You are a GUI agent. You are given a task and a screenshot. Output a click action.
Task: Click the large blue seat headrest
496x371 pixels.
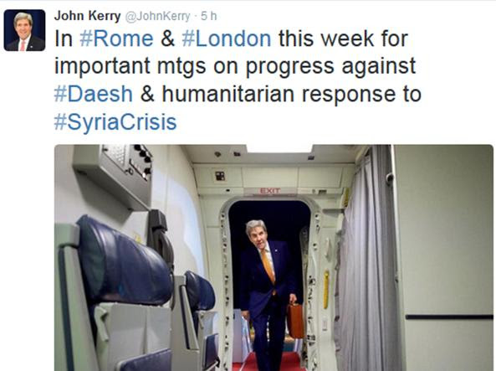click(123, 261)
